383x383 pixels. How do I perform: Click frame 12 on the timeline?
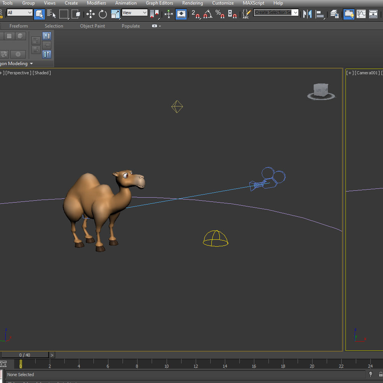tap(196, 366)
